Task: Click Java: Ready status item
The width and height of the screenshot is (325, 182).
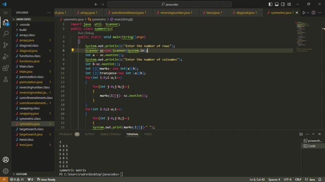Action: 46,180
